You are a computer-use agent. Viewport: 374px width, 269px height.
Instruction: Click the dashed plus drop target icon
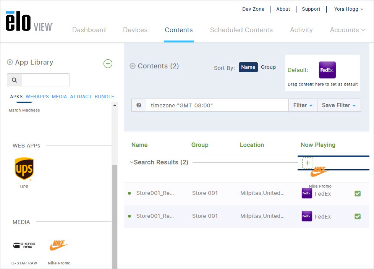308,163
